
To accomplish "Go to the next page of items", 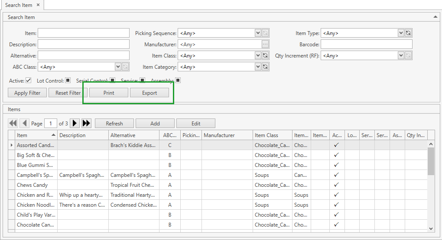I will 75,123.
